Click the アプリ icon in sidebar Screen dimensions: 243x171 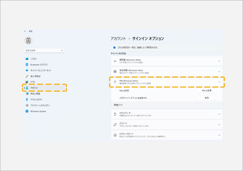click(27, 82)
